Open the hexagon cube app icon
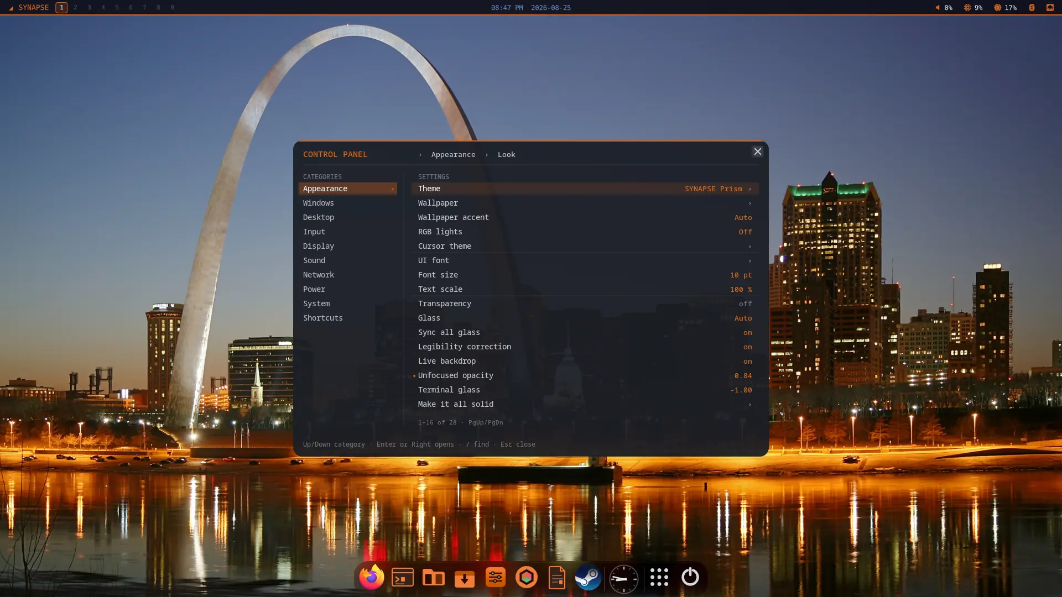This screenshot has width=1062, height=597. click(x=527, y=577)
